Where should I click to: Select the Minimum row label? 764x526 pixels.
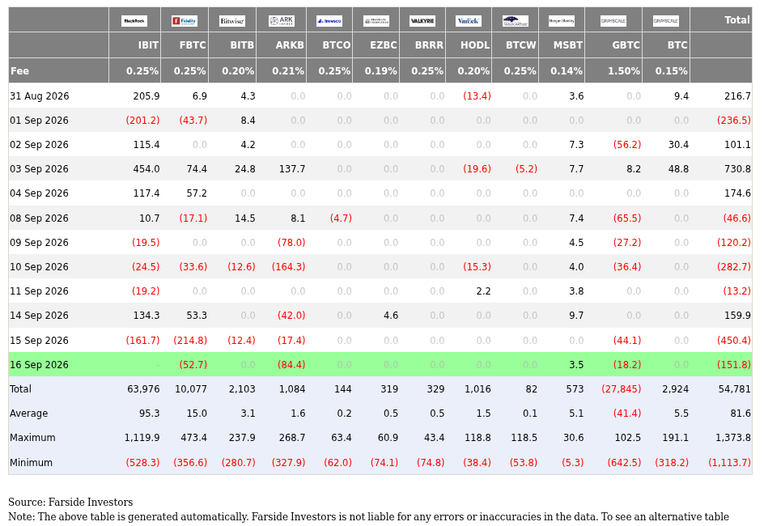click(x=31, y=463)
